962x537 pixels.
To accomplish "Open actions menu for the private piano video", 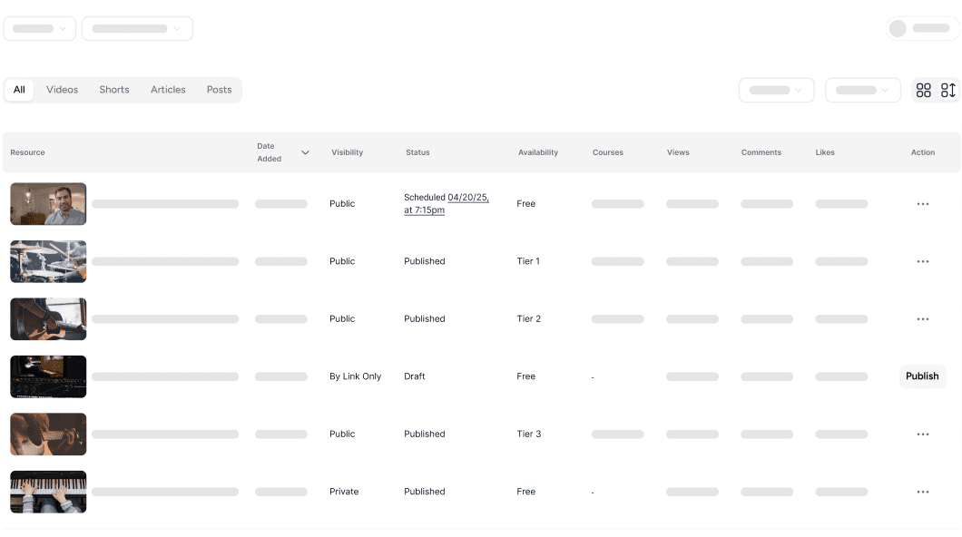I will point(923,491).
